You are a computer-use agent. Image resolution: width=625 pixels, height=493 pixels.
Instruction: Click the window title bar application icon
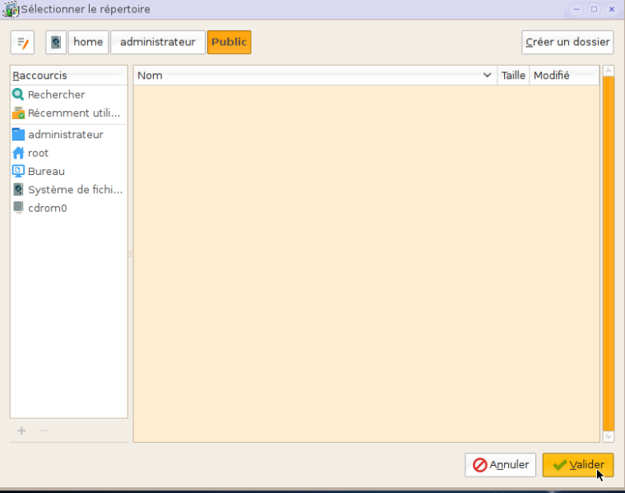11,9
